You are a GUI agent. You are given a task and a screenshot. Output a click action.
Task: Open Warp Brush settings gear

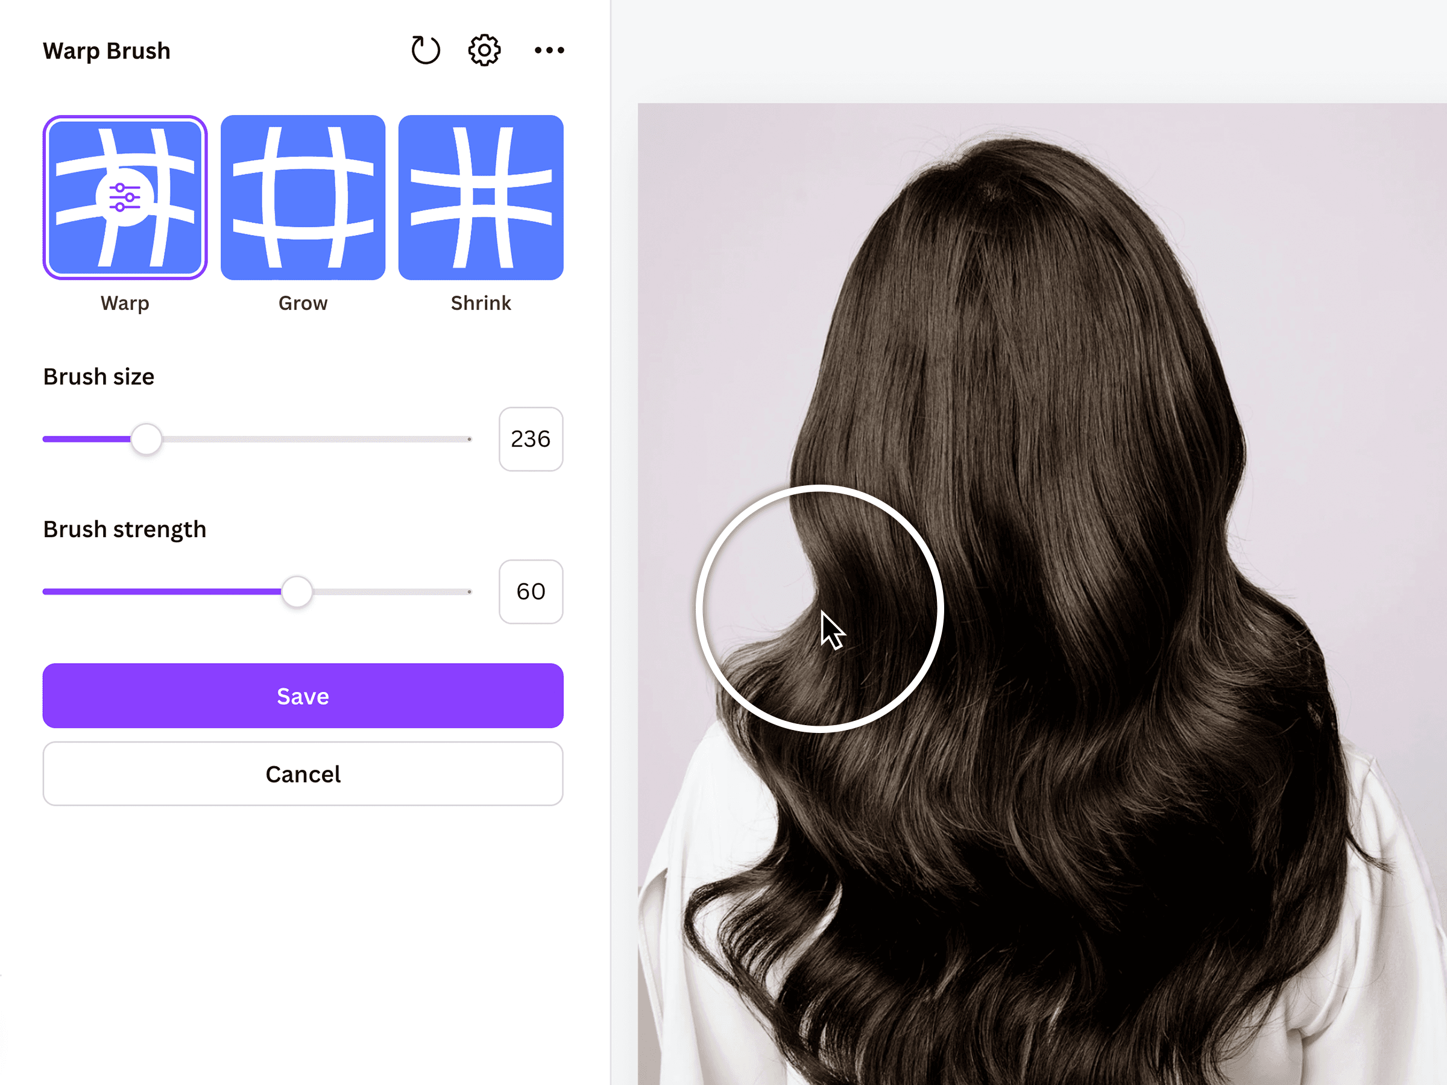[x=485, y=51]
